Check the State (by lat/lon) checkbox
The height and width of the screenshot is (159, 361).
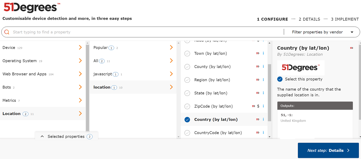[x=187, y=93]
